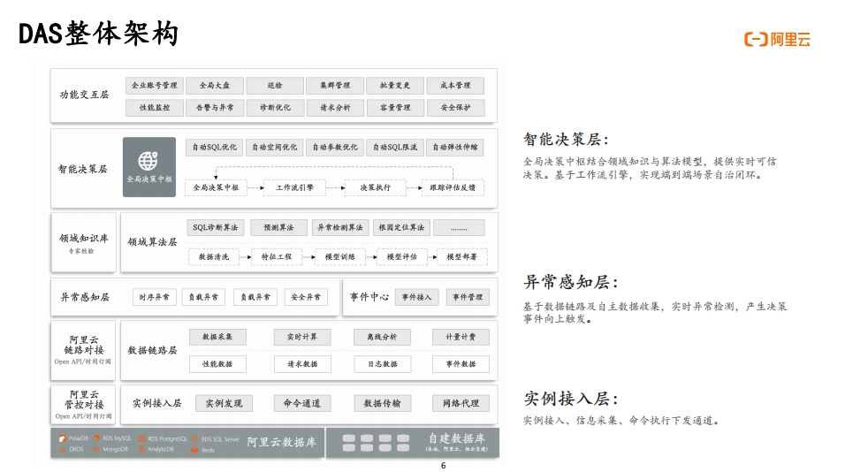Image resolution: width=845 pixels, height=472 pixels.
Task: Click the 事件数据 box
Action: pyautogui.click(x=461, y=363)
